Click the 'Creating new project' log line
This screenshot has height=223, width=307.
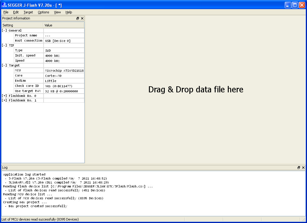25,202
